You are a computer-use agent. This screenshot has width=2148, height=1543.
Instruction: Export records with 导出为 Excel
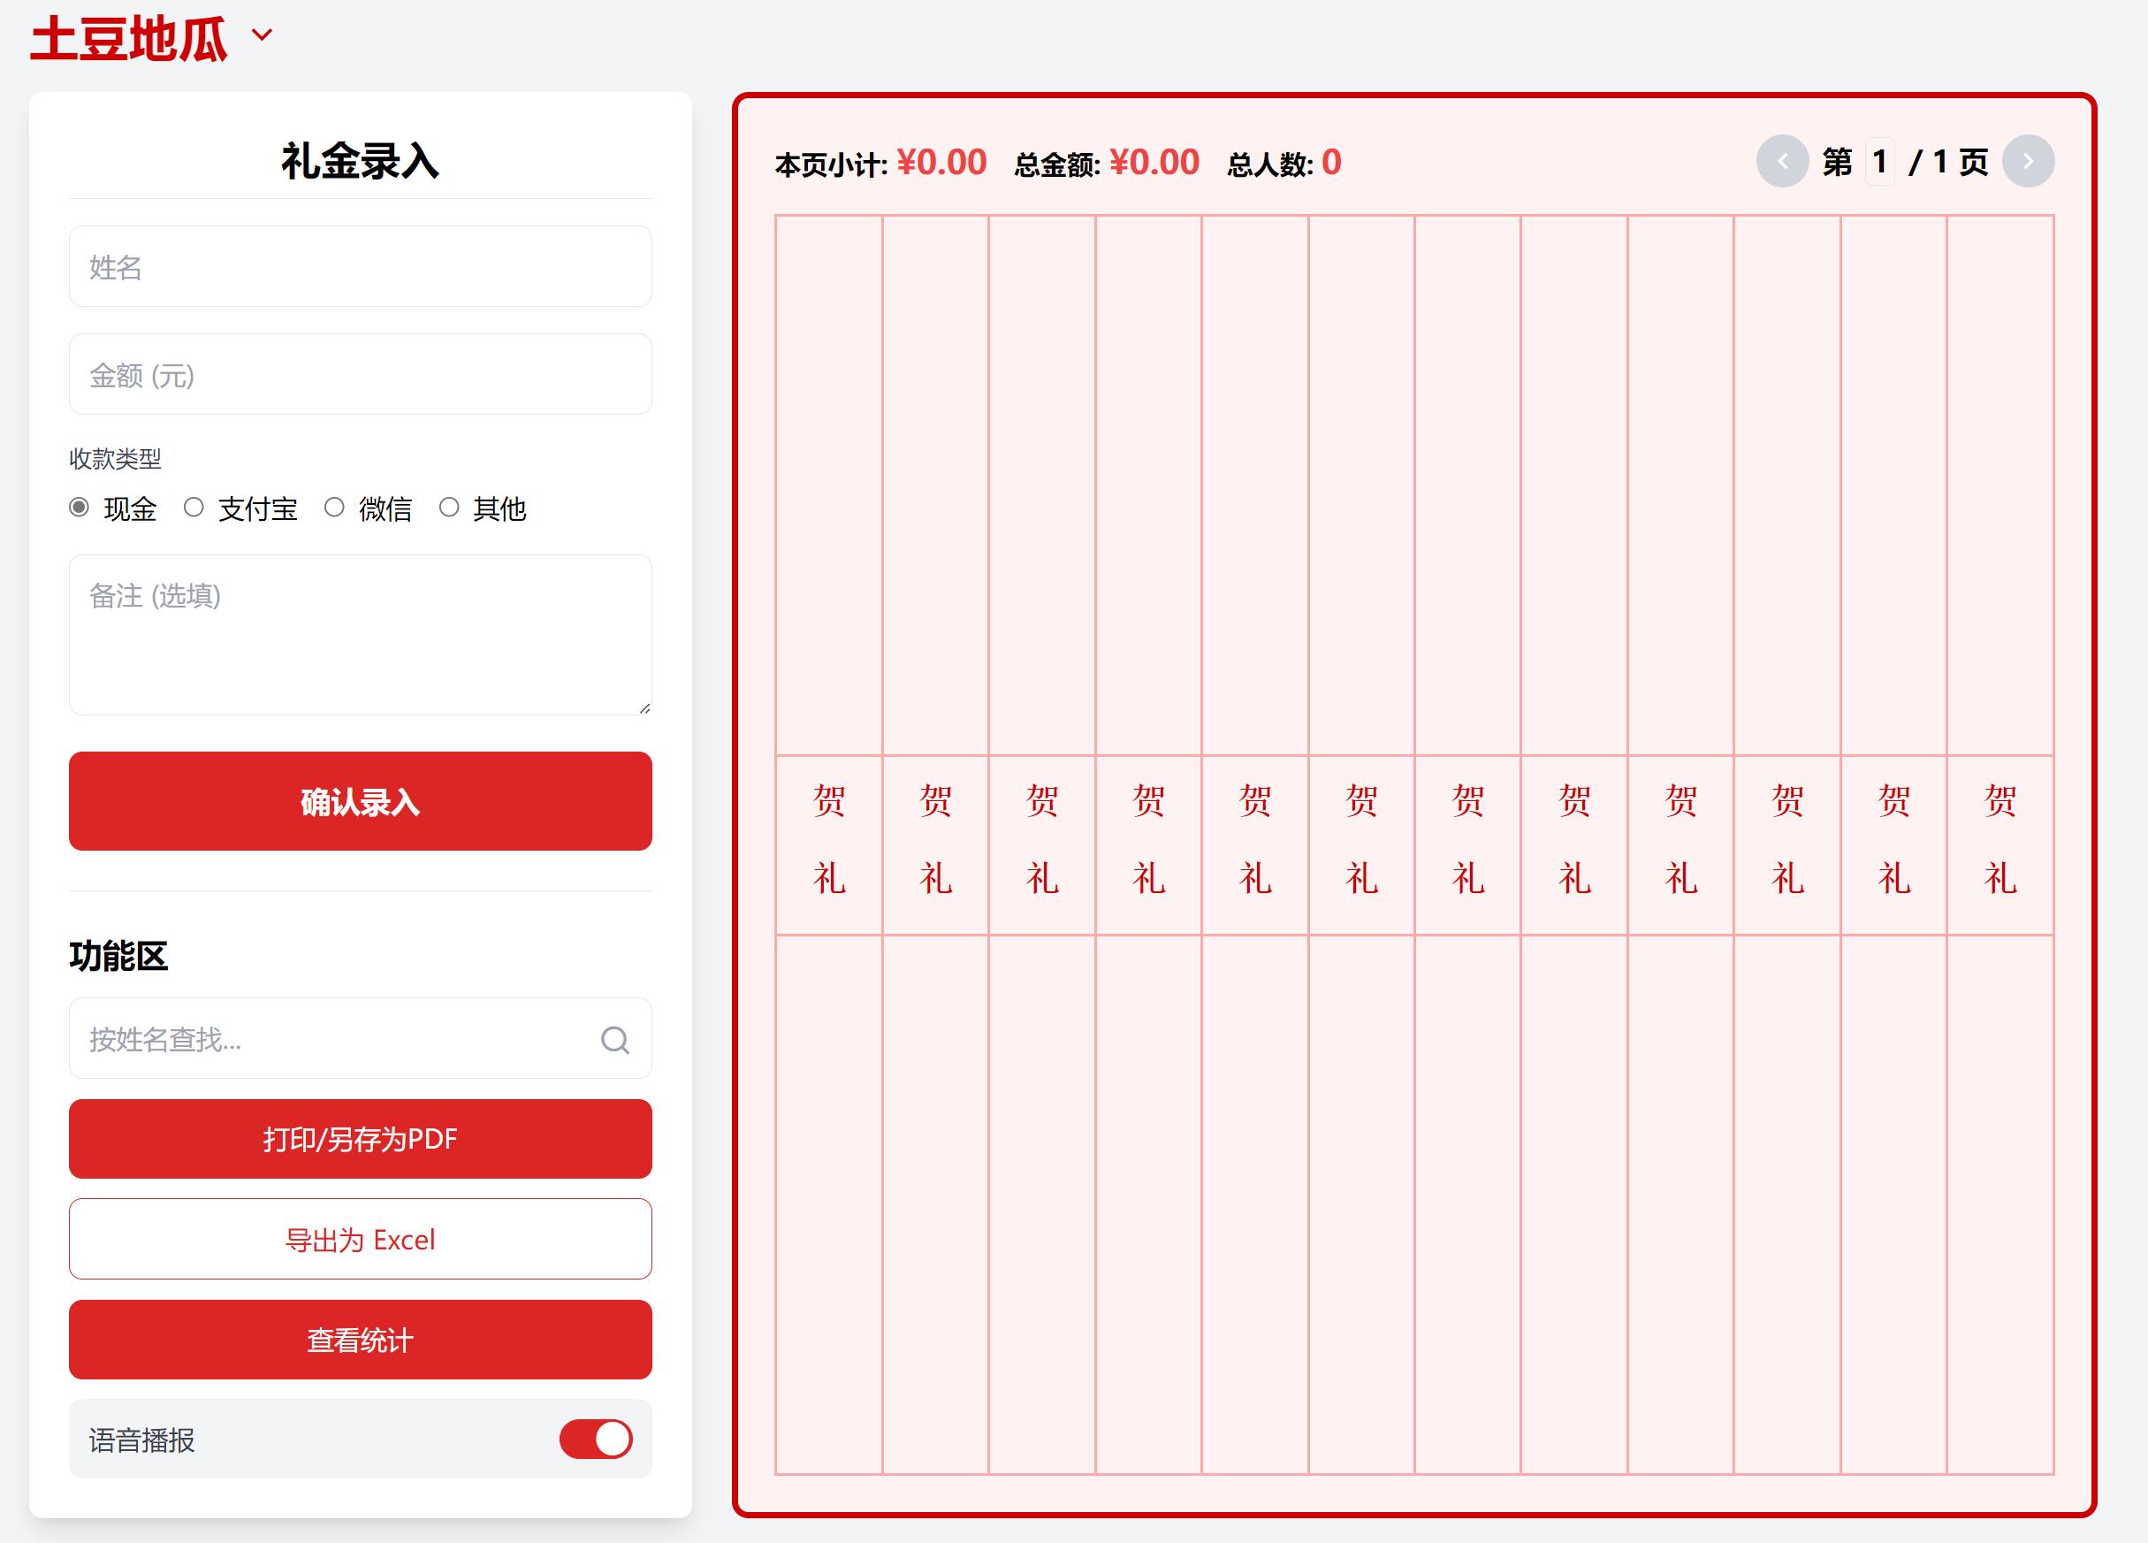(360, 1239)
